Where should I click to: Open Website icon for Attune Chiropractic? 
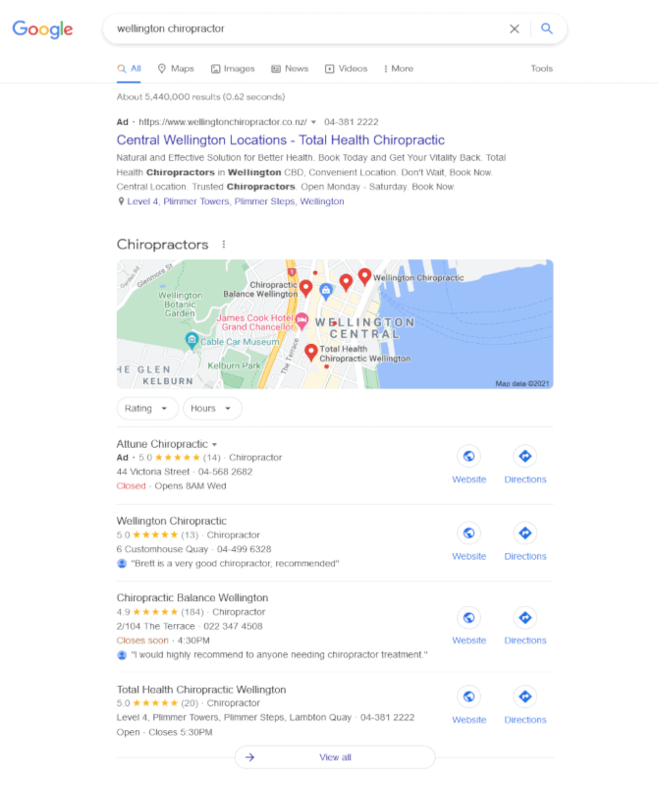(469, 456)
